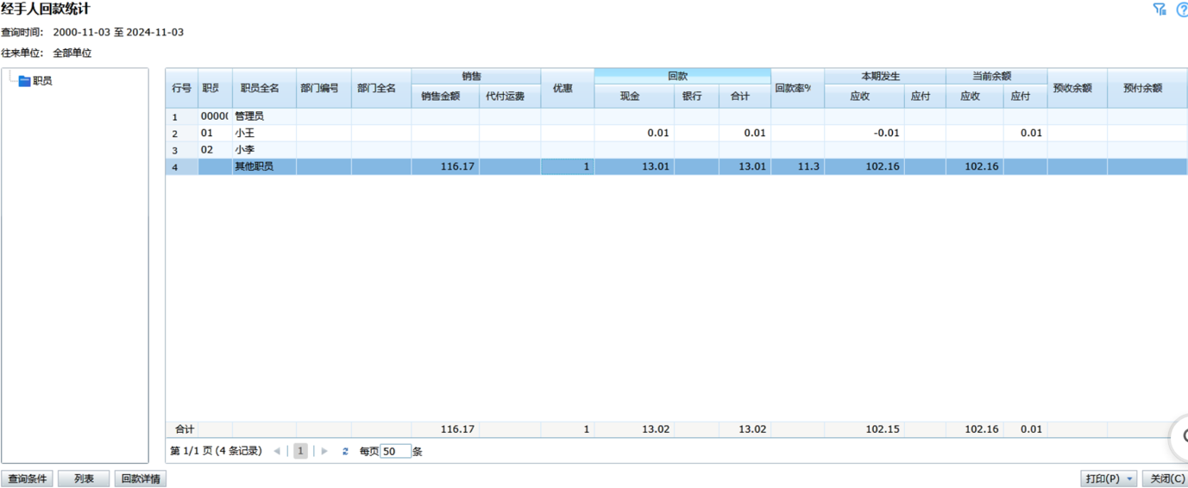Click the refresh icon in pagination bar
Screen dimensions: 1188x488
[345, 451]
